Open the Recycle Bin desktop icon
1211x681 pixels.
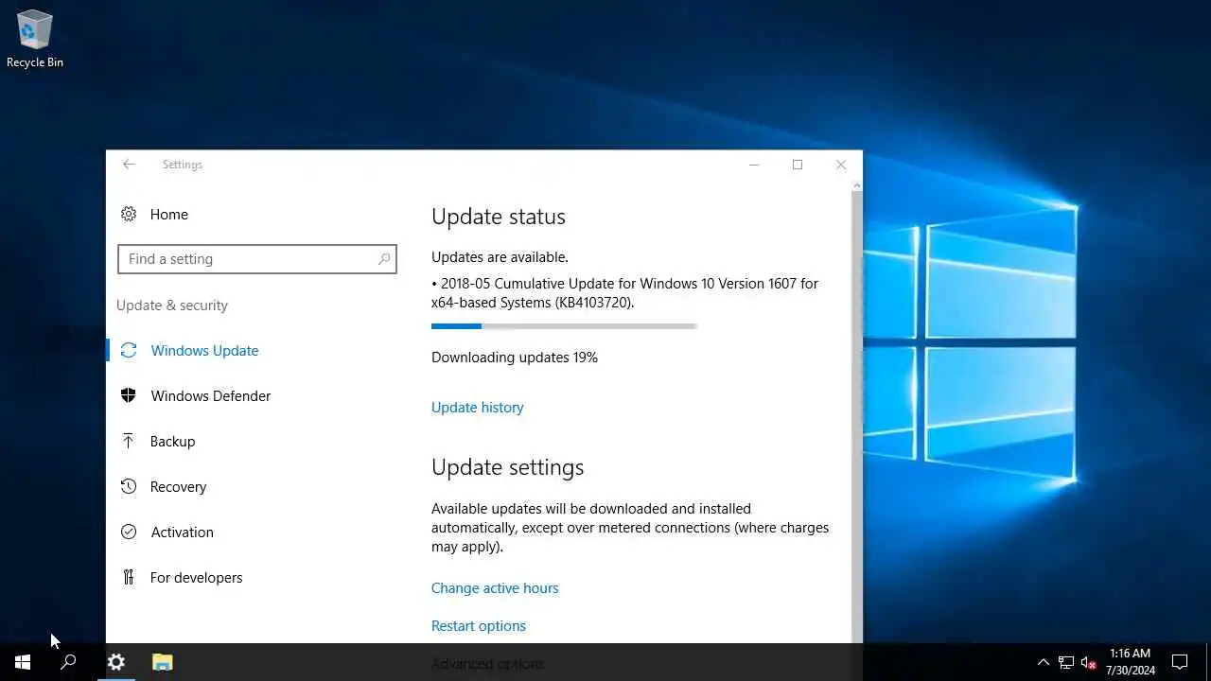click(35, 40)
